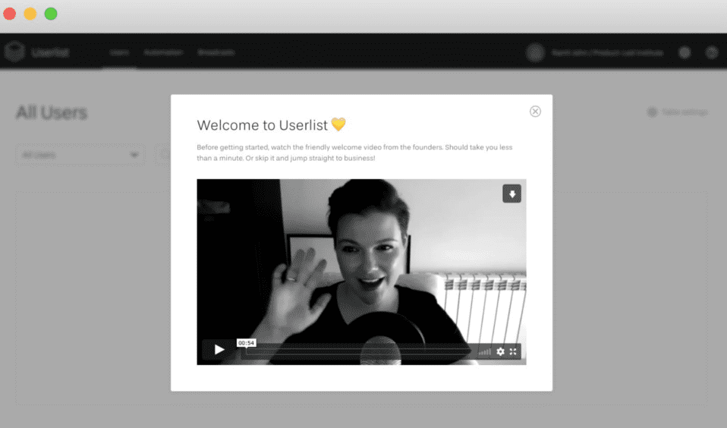Click the green macOS window button

[x=51, y=14]
